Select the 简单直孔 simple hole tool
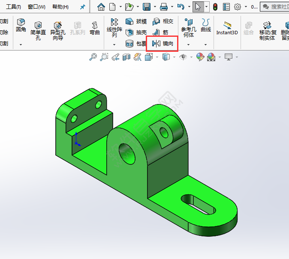This screenshot has width=289, height=259. (38, 31)
